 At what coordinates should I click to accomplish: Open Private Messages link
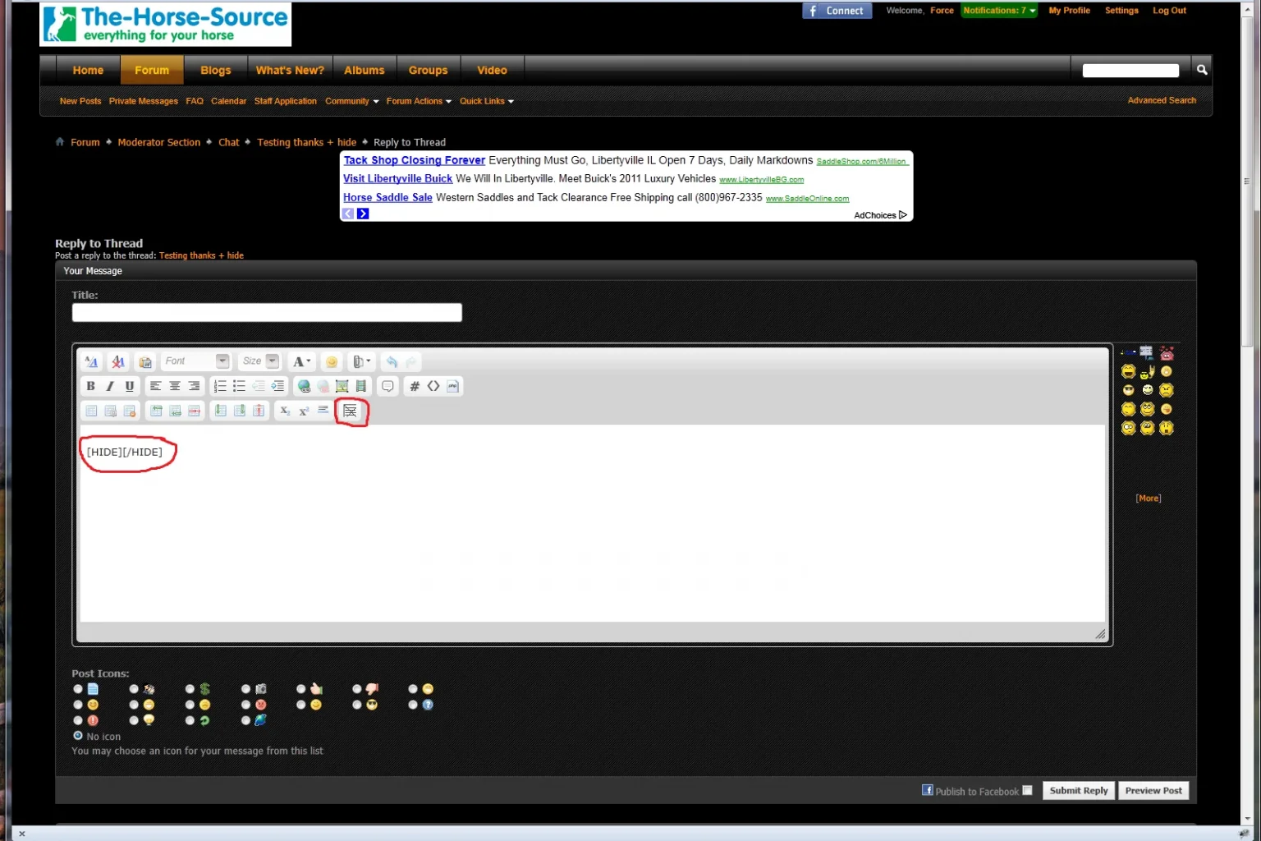[x=143, y=101]
